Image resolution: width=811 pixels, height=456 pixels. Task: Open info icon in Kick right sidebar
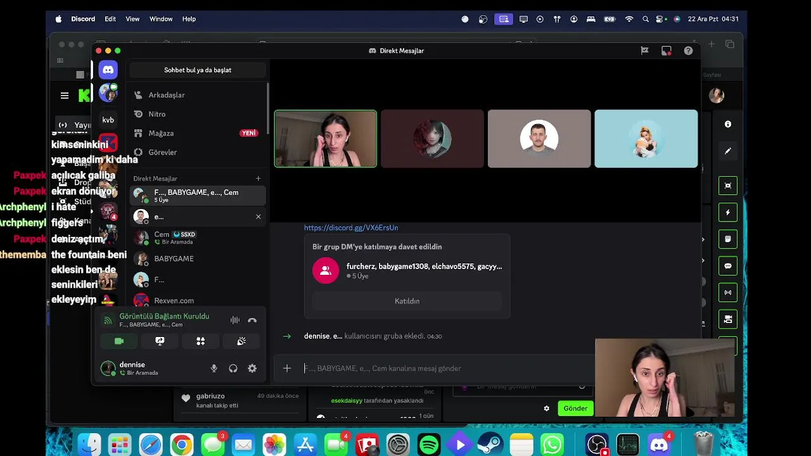click(728, 124)
